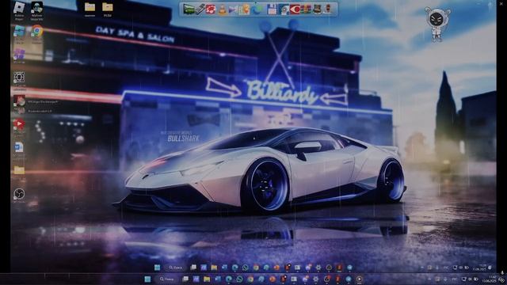Viewport: 507px width, 285px height.
Task: Click Search box in the recorded upper taskbar
Action: [x=176, y=268]
